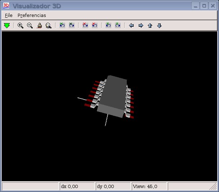219x192 pixels.
Task: Click the redraw view brush icon
Action: pyautogui.click(x=40, y=26)
